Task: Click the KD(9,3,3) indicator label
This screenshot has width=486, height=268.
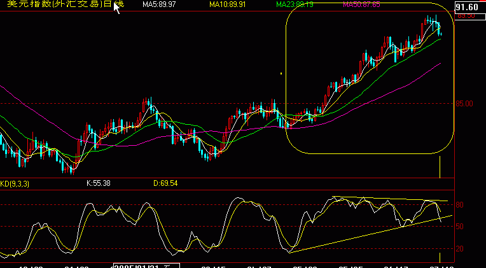Action: click(x=15, y=184)
